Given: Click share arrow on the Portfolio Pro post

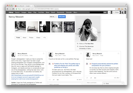Looking at the screenshot, I should click(54, 80).
